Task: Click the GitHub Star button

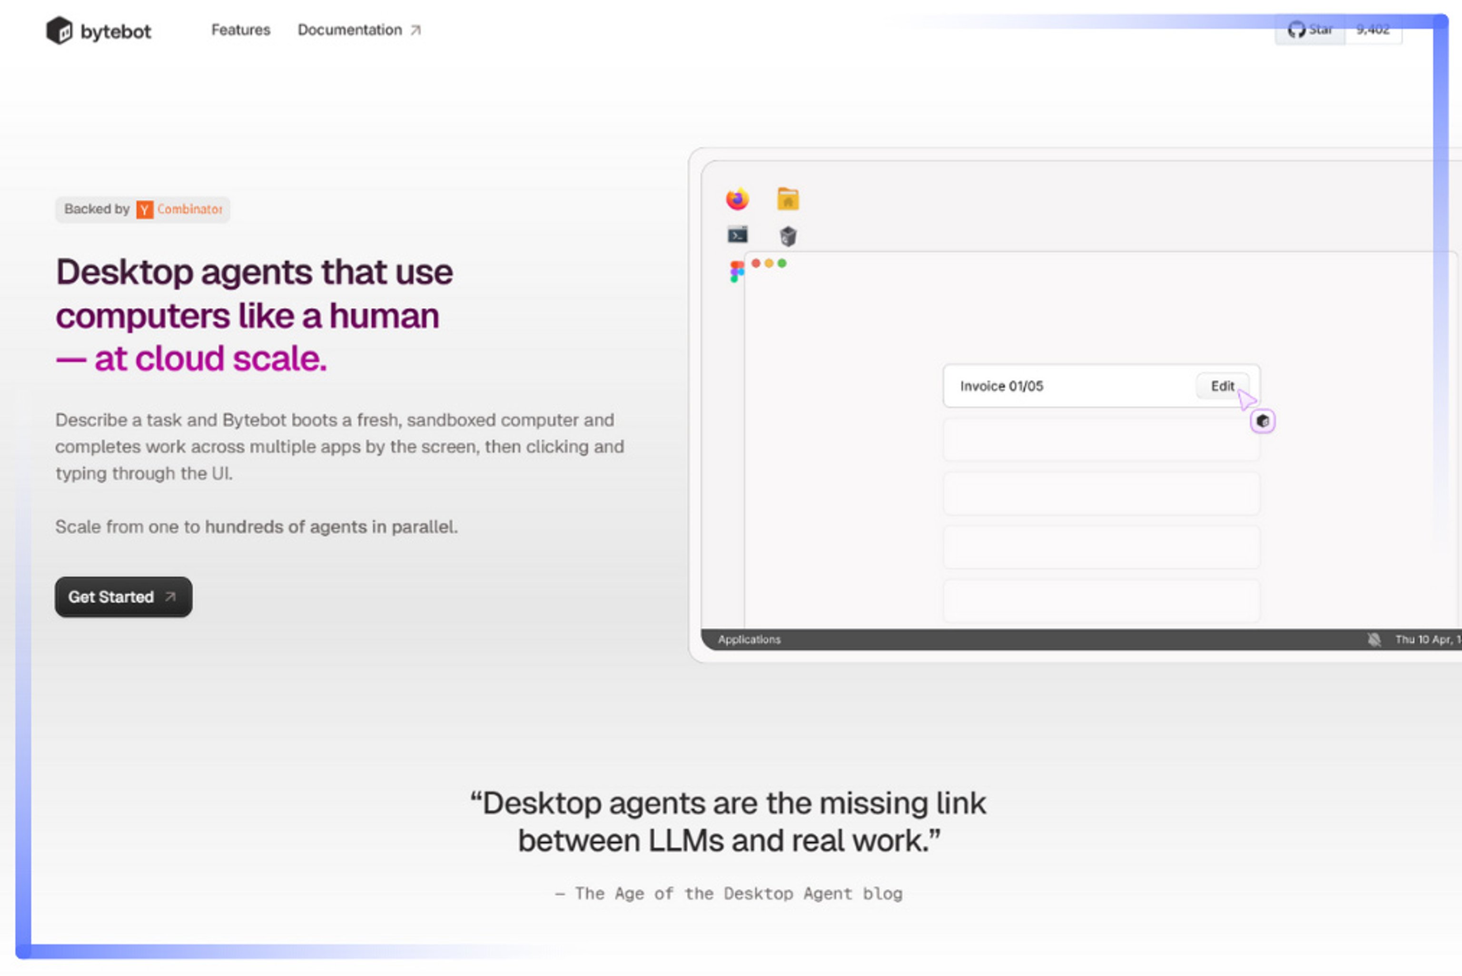Action: pos(1310,29)
